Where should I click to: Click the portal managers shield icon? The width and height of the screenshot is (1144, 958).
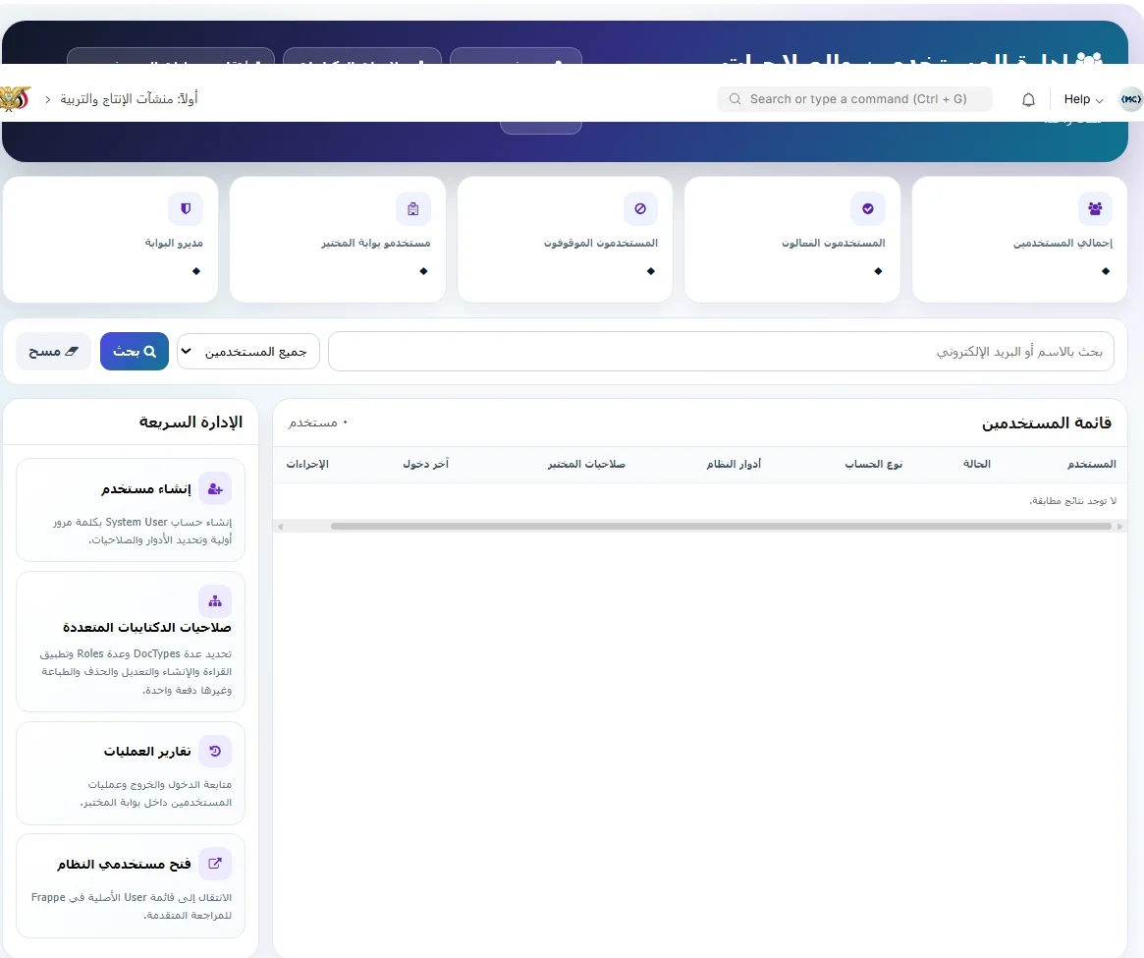(x=186, y=209)
